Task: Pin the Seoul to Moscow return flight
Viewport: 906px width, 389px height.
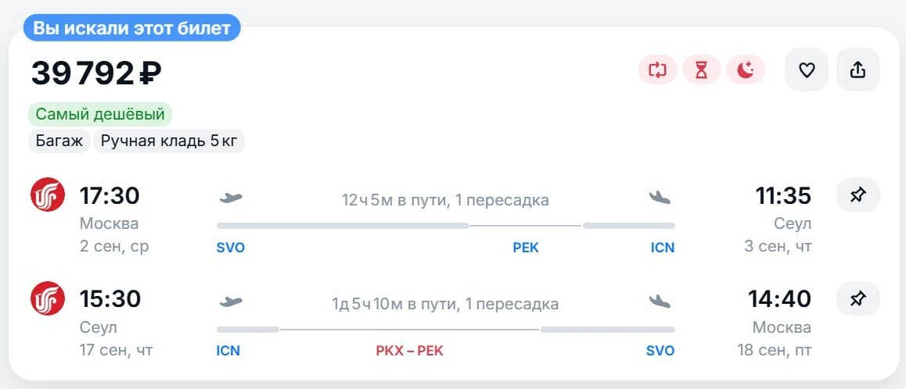Action: click(858, 298)
